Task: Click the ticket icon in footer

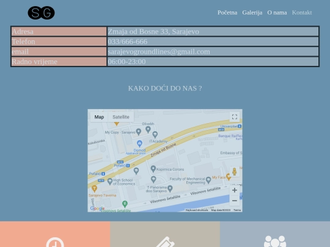Action: point(166,242)
